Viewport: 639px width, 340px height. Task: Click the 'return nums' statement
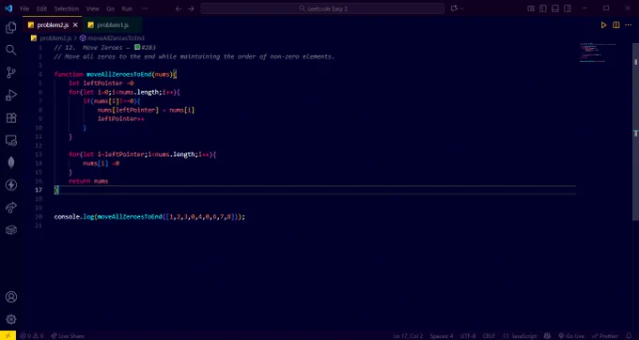pyautogui.click(x=88, y=181)
